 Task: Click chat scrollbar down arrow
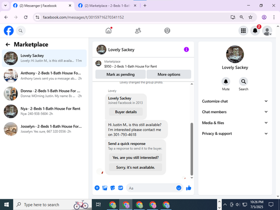[192, 178]
